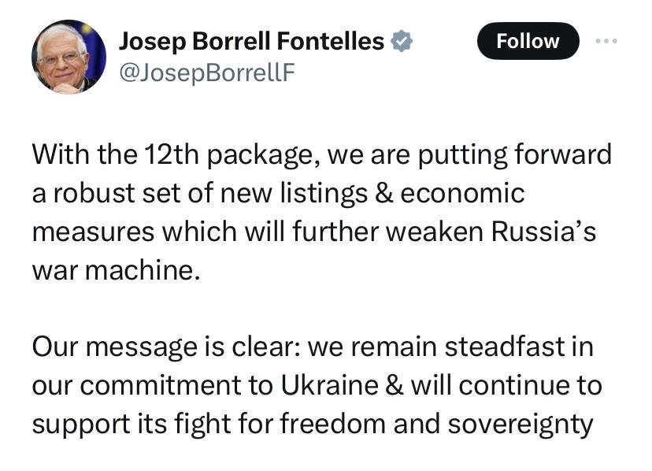Viewport: 652px width, 471px height.
Task: Click the word 'freedom' in the tweet
Action: pos(332,425)
